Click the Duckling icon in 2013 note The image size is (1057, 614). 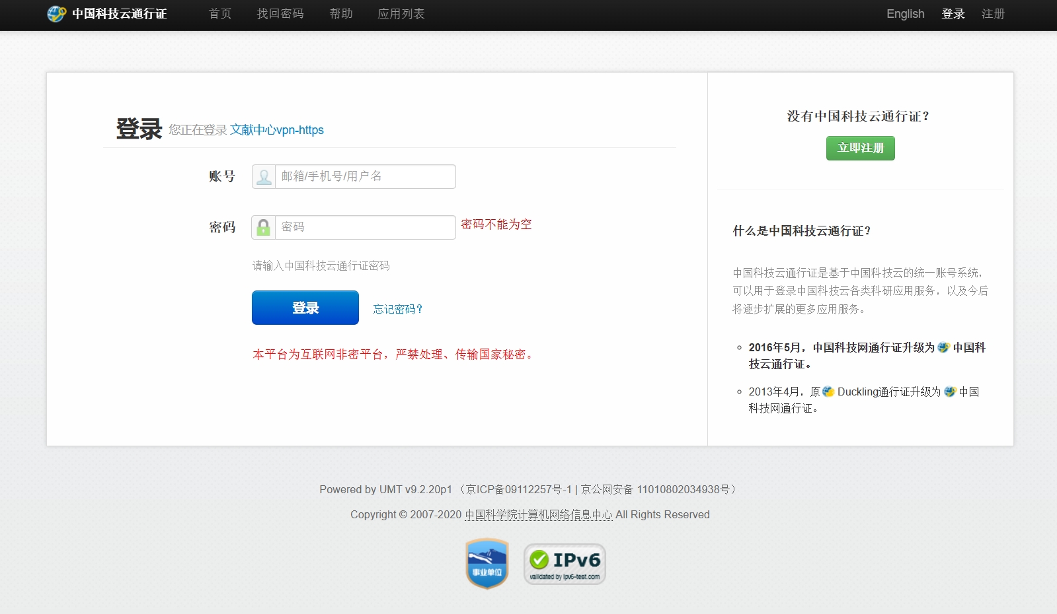[x=828, y=392]
